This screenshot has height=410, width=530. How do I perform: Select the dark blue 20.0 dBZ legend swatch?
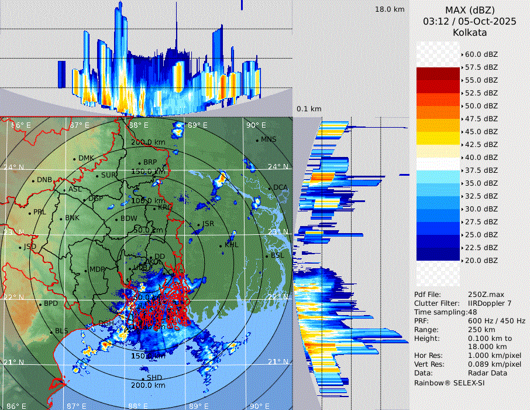click(x=438, y=254)
